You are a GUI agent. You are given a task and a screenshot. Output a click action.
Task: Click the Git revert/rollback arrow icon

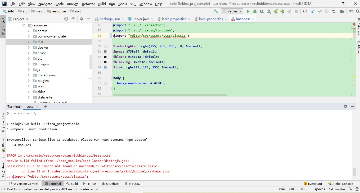(x=334, y=11)
